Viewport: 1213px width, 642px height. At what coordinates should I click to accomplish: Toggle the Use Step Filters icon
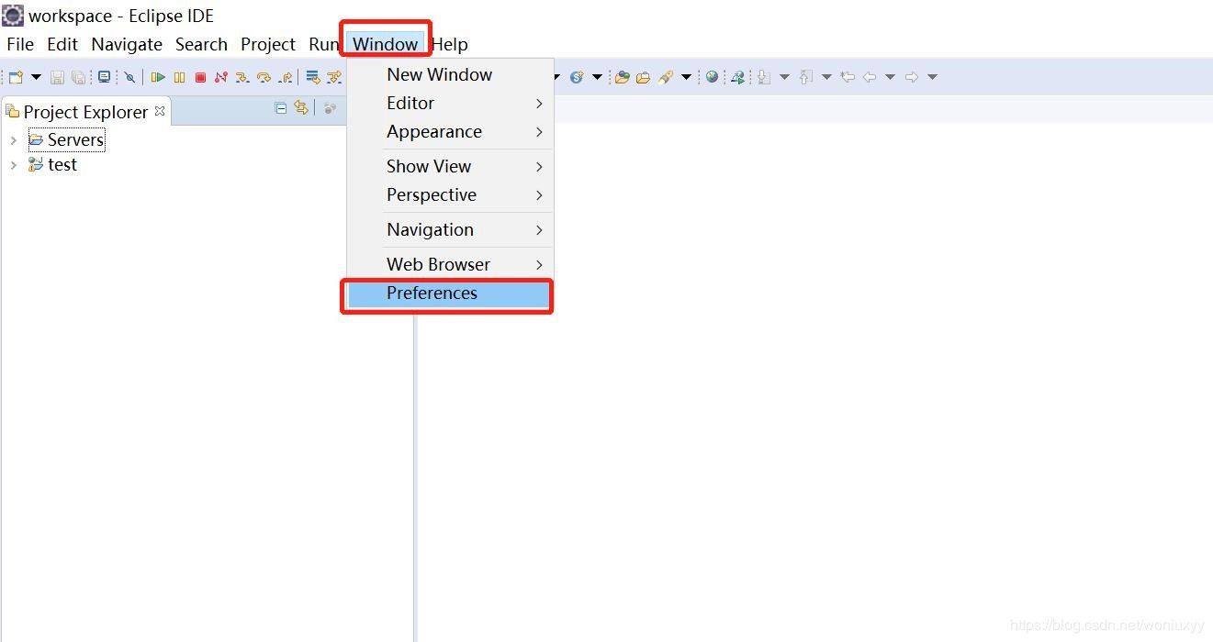tap(334, 78)
